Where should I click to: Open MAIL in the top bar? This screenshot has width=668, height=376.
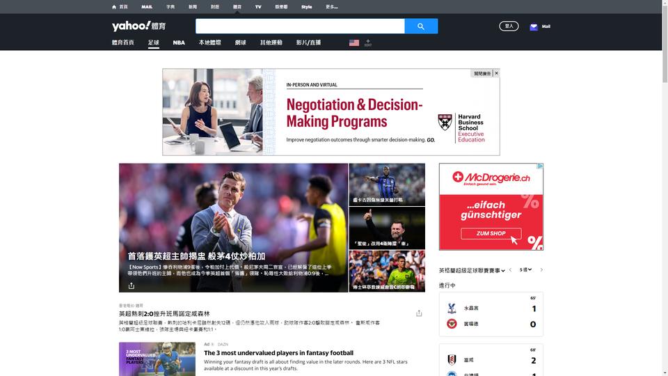click(147, 7)
